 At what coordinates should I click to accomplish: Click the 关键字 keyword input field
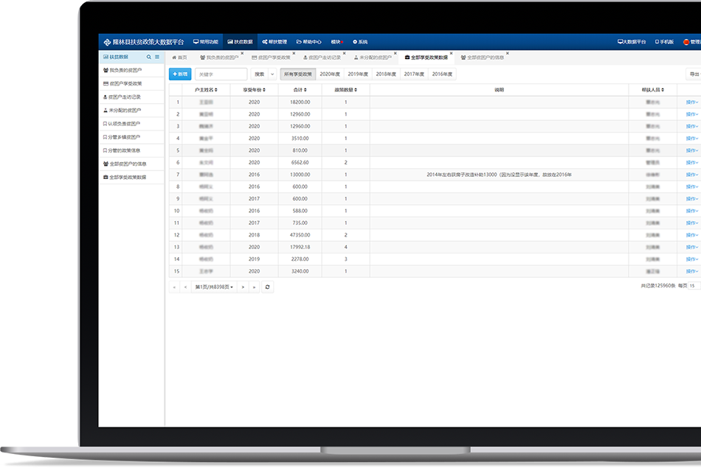221,74
